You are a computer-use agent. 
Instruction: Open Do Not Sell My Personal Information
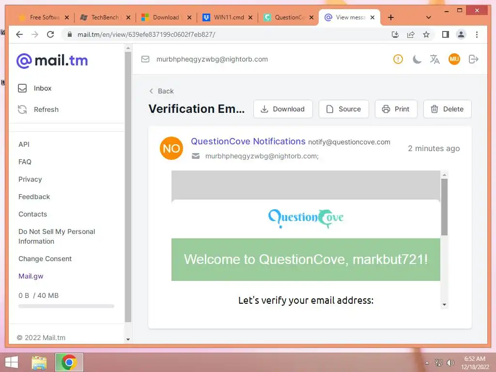(x=57, y=236)
